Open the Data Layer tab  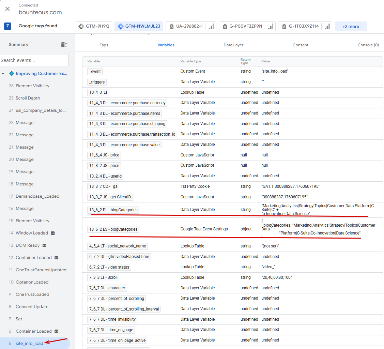[x=233, y=45]
